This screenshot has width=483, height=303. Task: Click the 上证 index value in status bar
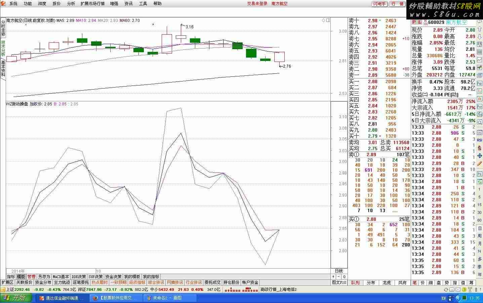coord(22,290)
